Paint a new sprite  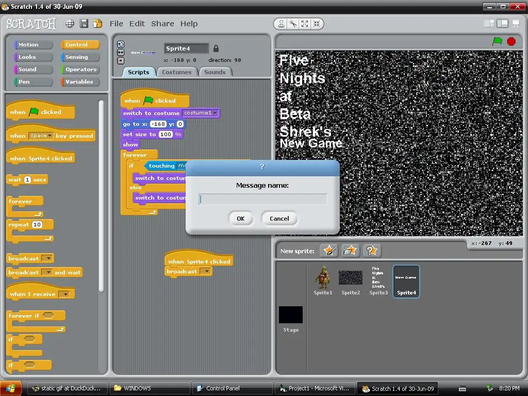click(x=329, y=251)
